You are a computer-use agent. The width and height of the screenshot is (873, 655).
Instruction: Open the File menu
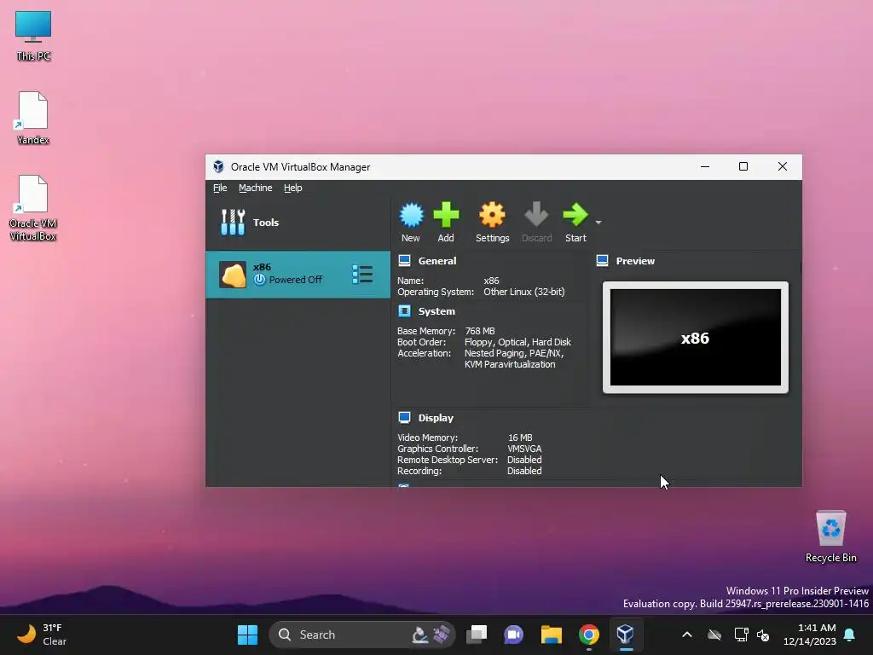220,188
